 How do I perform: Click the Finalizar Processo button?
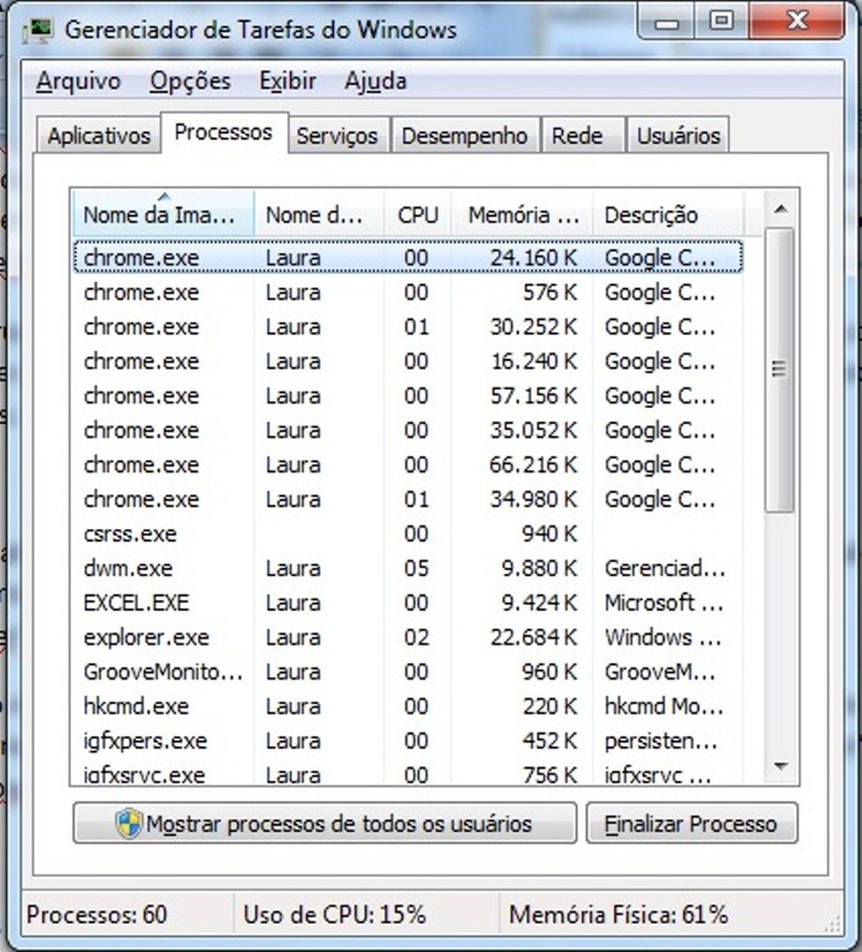click(693, 823)
